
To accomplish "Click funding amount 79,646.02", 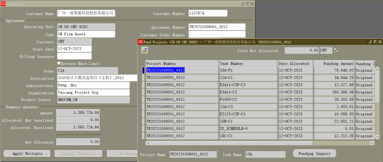I will coord(334,71).
